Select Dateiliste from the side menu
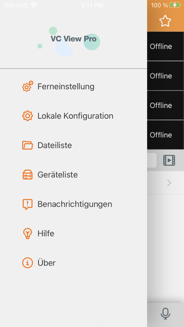 [54, 145]
